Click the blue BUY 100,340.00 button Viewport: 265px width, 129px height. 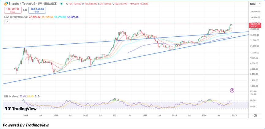pyautogui.click(x=37, y=10)
